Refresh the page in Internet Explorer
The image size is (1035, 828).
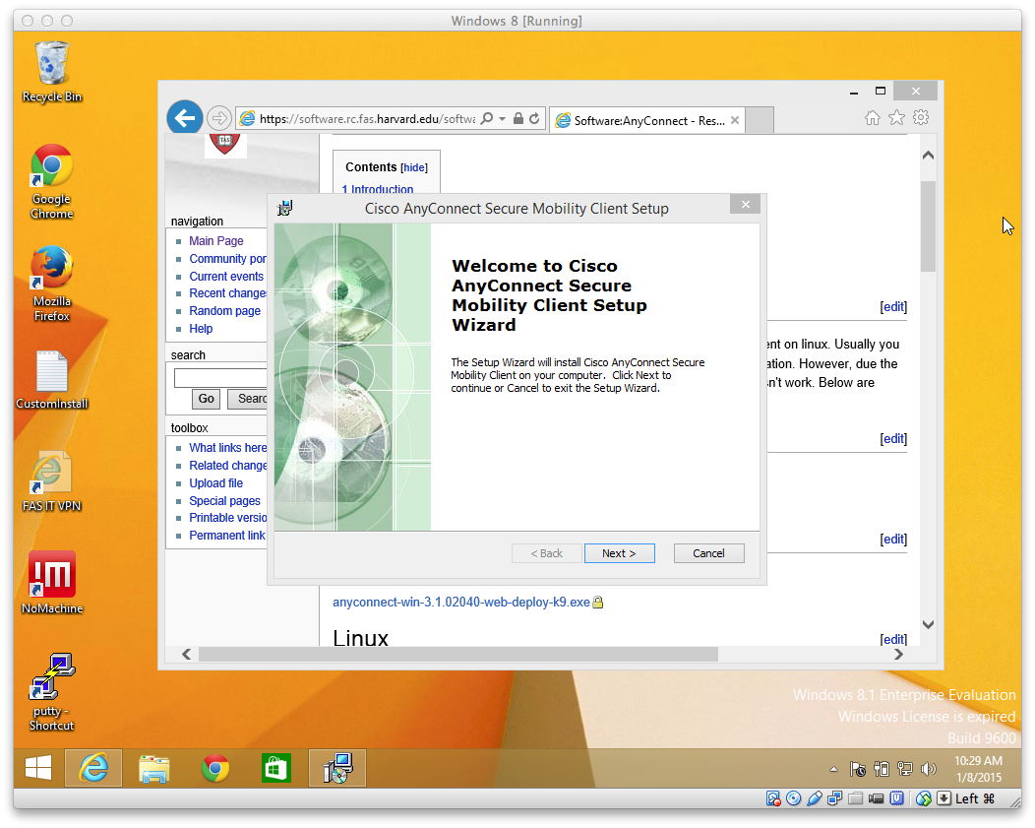tap(534, 119)
